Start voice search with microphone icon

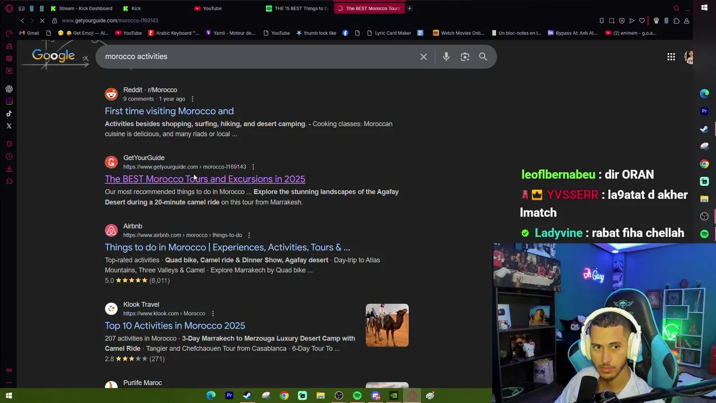point(446,57)
